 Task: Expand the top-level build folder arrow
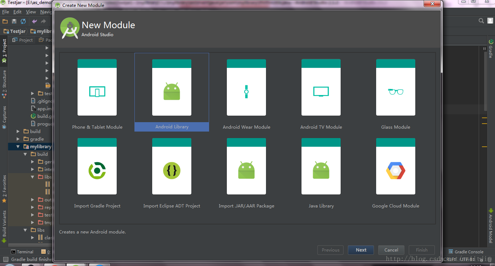[18, 131]
